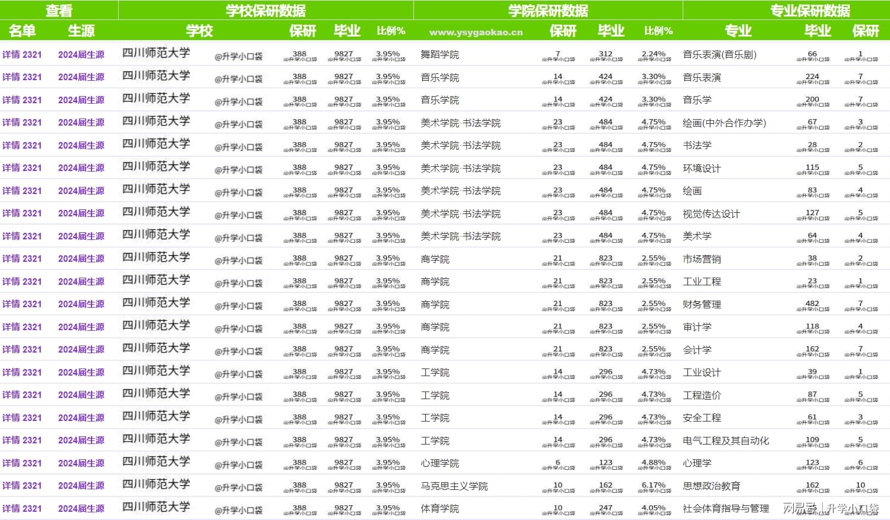Click 2024届生源 link in 审计学 row
The width and height of the screenshot is (890, 520).
[81, 327]
